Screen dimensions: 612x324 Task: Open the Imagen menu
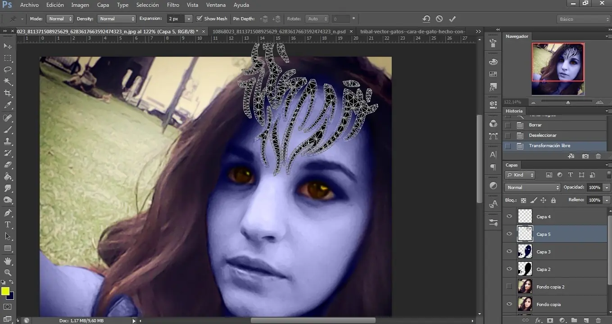point(80,5)
